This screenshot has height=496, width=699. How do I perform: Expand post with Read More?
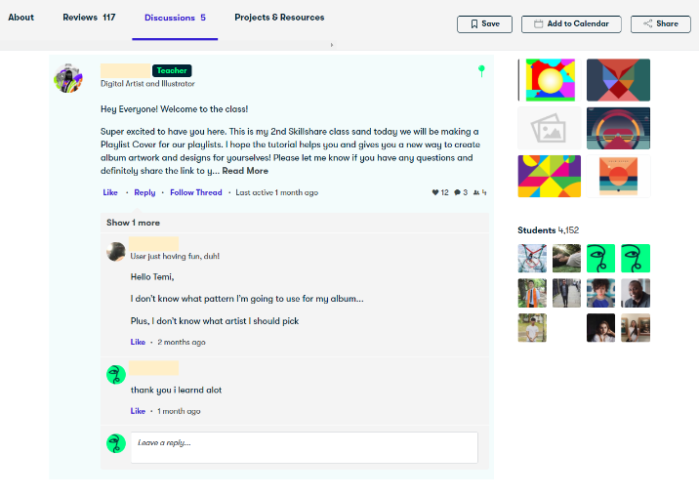click(245, 171)
